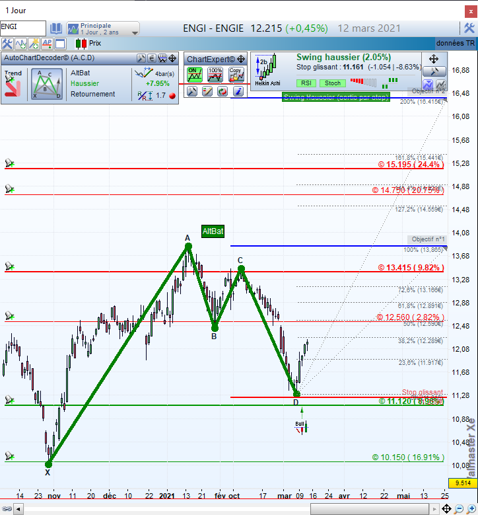478x515 pixels.
Task: Open ChartExpert settings hammer icon
Action: (192, 91)
